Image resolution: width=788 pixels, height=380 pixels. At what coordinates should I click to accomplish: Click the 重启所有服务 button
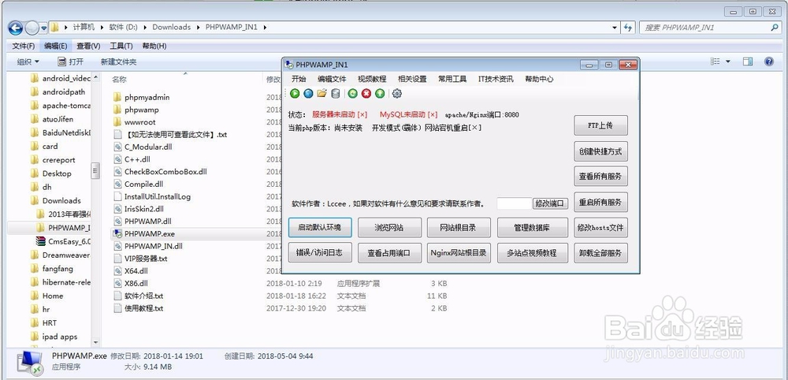[600, 203]
